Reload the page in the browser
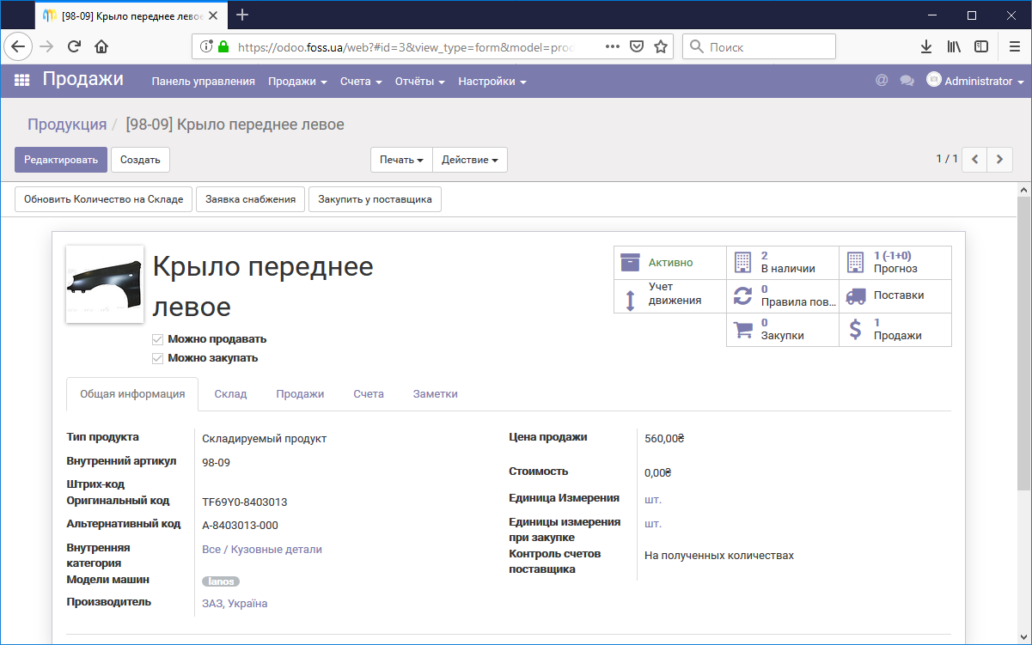 (74, 46)
